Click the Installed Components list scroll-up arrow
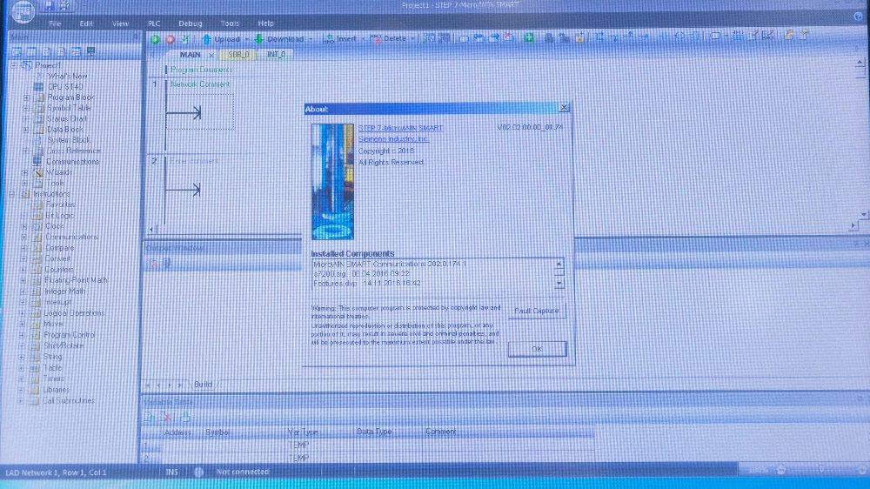This screenshot has width=870, height=489. click(x=559, y=264)
